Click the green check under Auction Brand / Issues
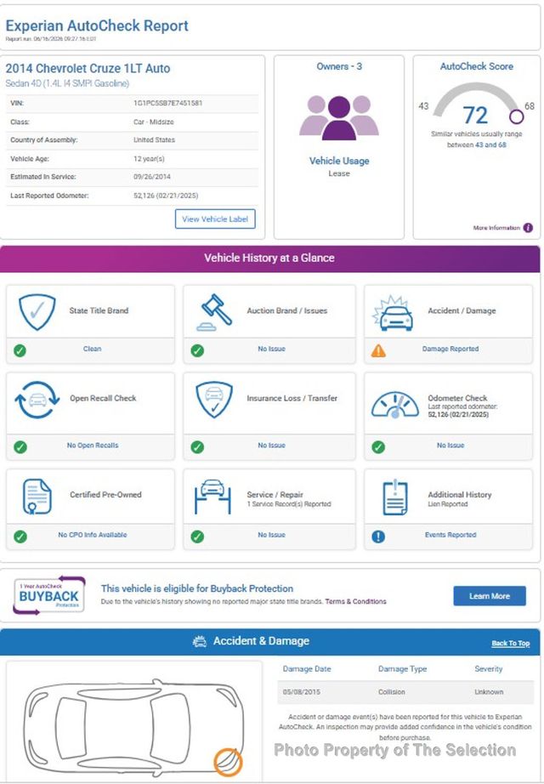544x784 pixels. pos(197,350)
